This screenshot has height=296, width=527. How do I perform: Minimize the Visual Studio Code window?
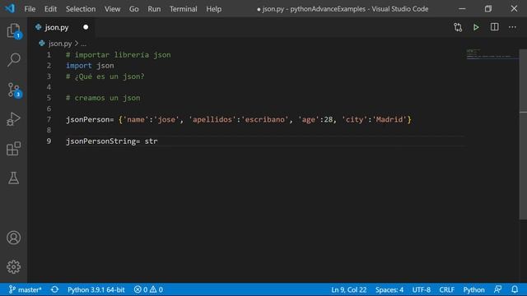tap(462, 9)
